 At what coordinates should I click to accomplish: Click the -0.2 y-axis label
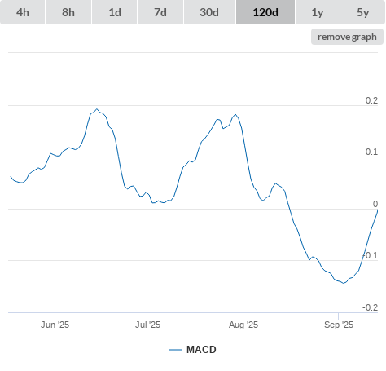click(370, 307)
